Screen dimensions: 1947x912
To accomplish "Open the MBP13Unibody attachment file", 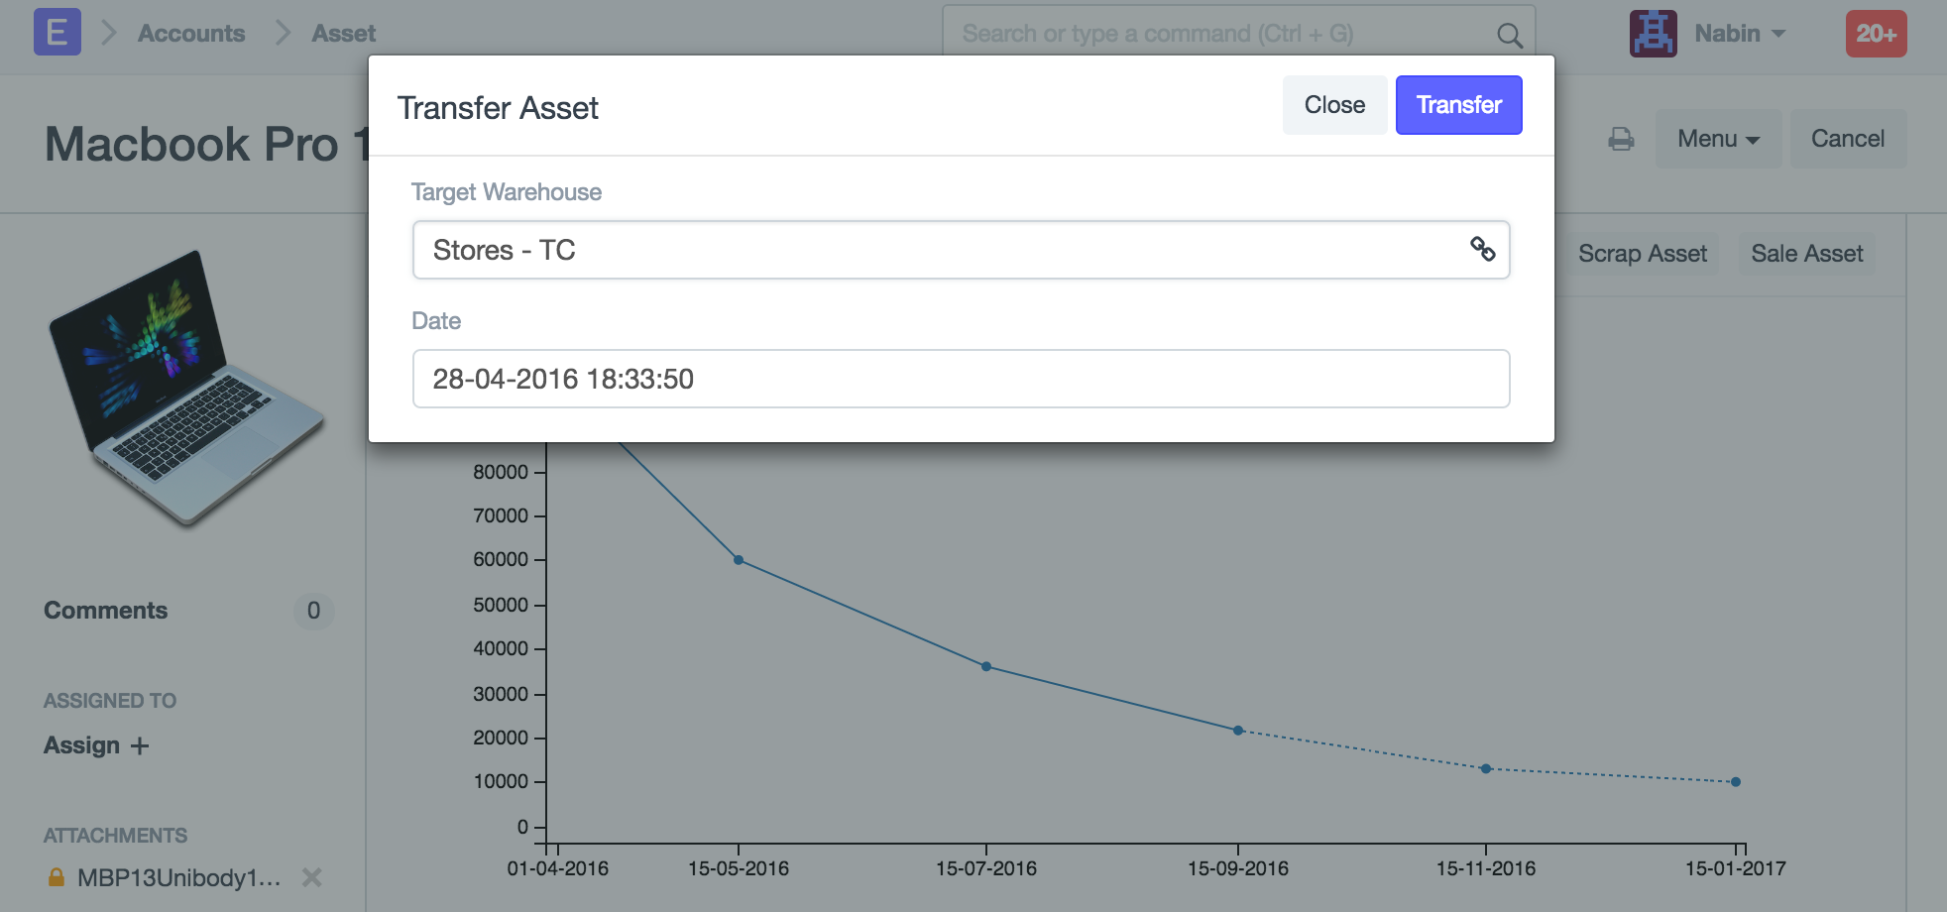I will (x=178, y=877).
